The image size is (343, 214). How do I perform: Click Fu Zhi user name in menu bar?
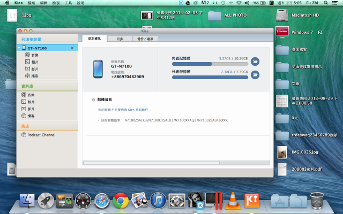click(312, 3)
